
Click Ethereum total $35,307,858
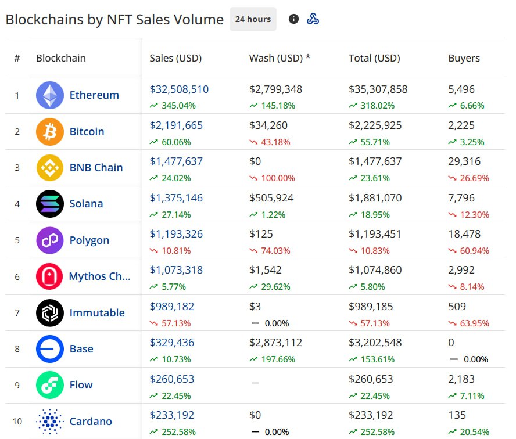pyautogui.click(x=378, y=89)
